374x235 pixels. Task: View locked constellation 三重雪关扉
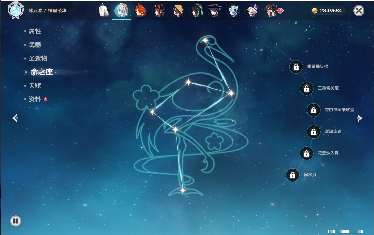click(306, 88)
